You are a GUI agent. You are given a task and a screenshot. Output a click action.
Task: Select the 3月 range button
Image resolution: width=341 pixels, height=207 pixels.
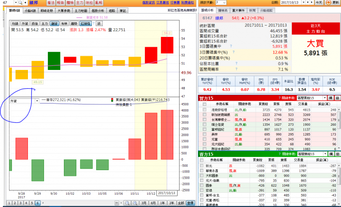point(144,203)
